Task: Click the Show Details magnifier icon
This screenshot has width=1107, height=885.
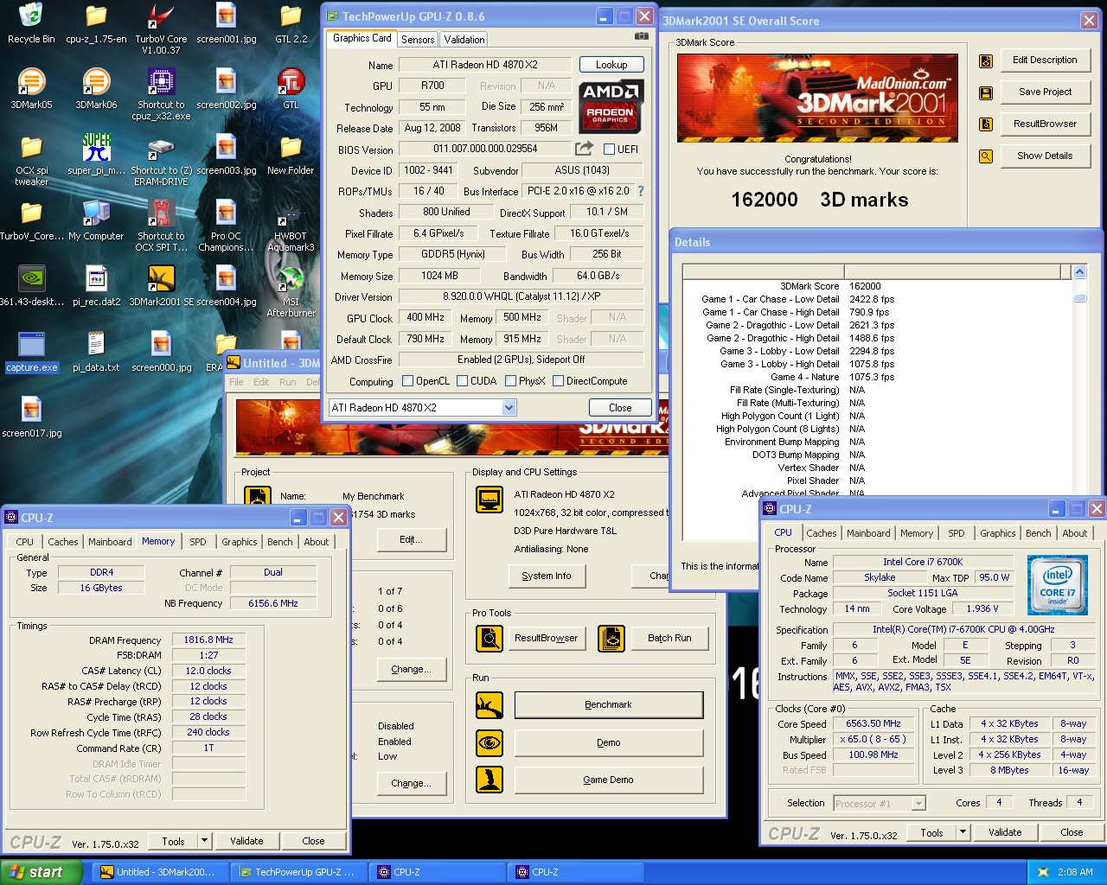Action: point(985,156)
